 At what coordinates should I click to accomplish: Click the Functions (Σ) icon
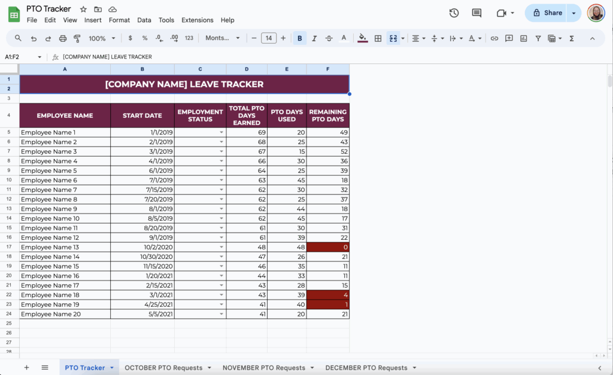[x=571, y=37]
